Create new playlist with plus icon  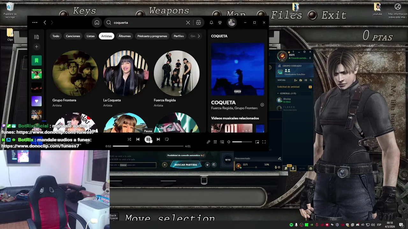[x=36, y=47]
